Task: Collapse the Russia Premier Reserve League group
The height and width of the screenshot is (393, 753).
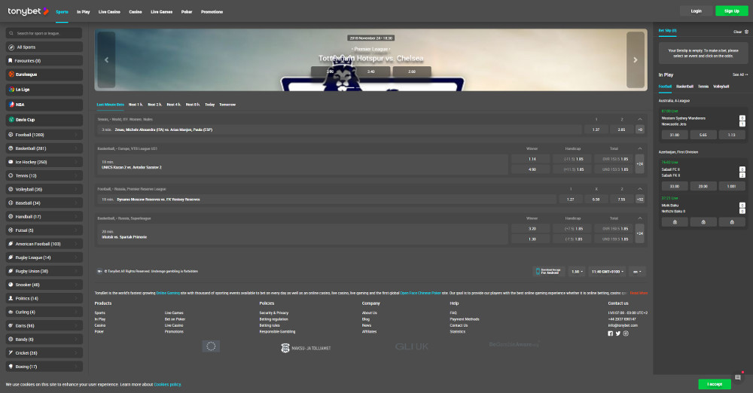Action: [639, 189]
